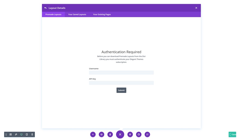Screen dimensions: 240x140
Task: Close the Layout Details modal
Action: (x=196, y=8)
